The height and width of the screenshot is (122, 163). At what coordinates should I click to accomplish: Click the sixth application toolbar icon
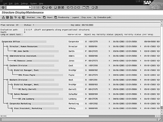coord(23,17)
